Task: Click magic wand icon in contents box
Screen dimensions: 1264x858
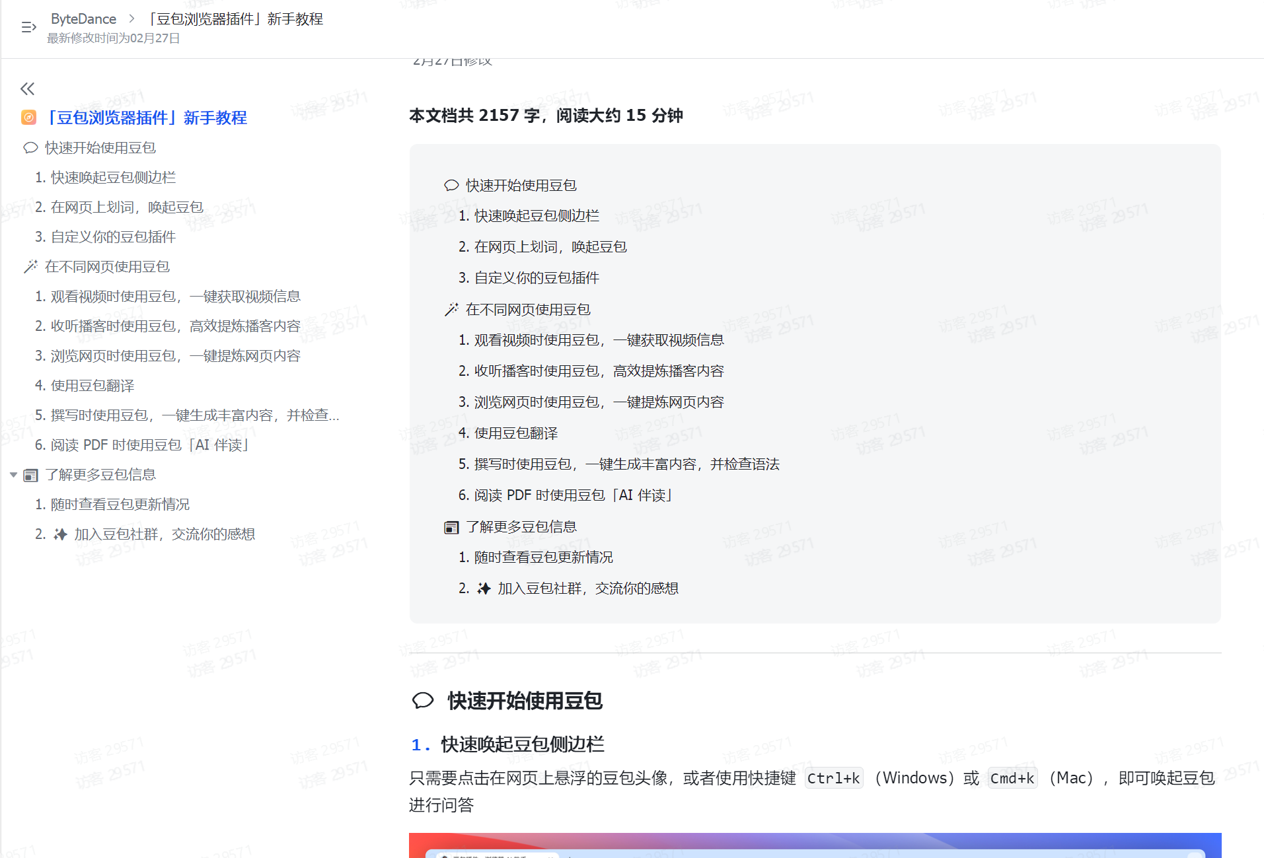Action: point(451,309)
